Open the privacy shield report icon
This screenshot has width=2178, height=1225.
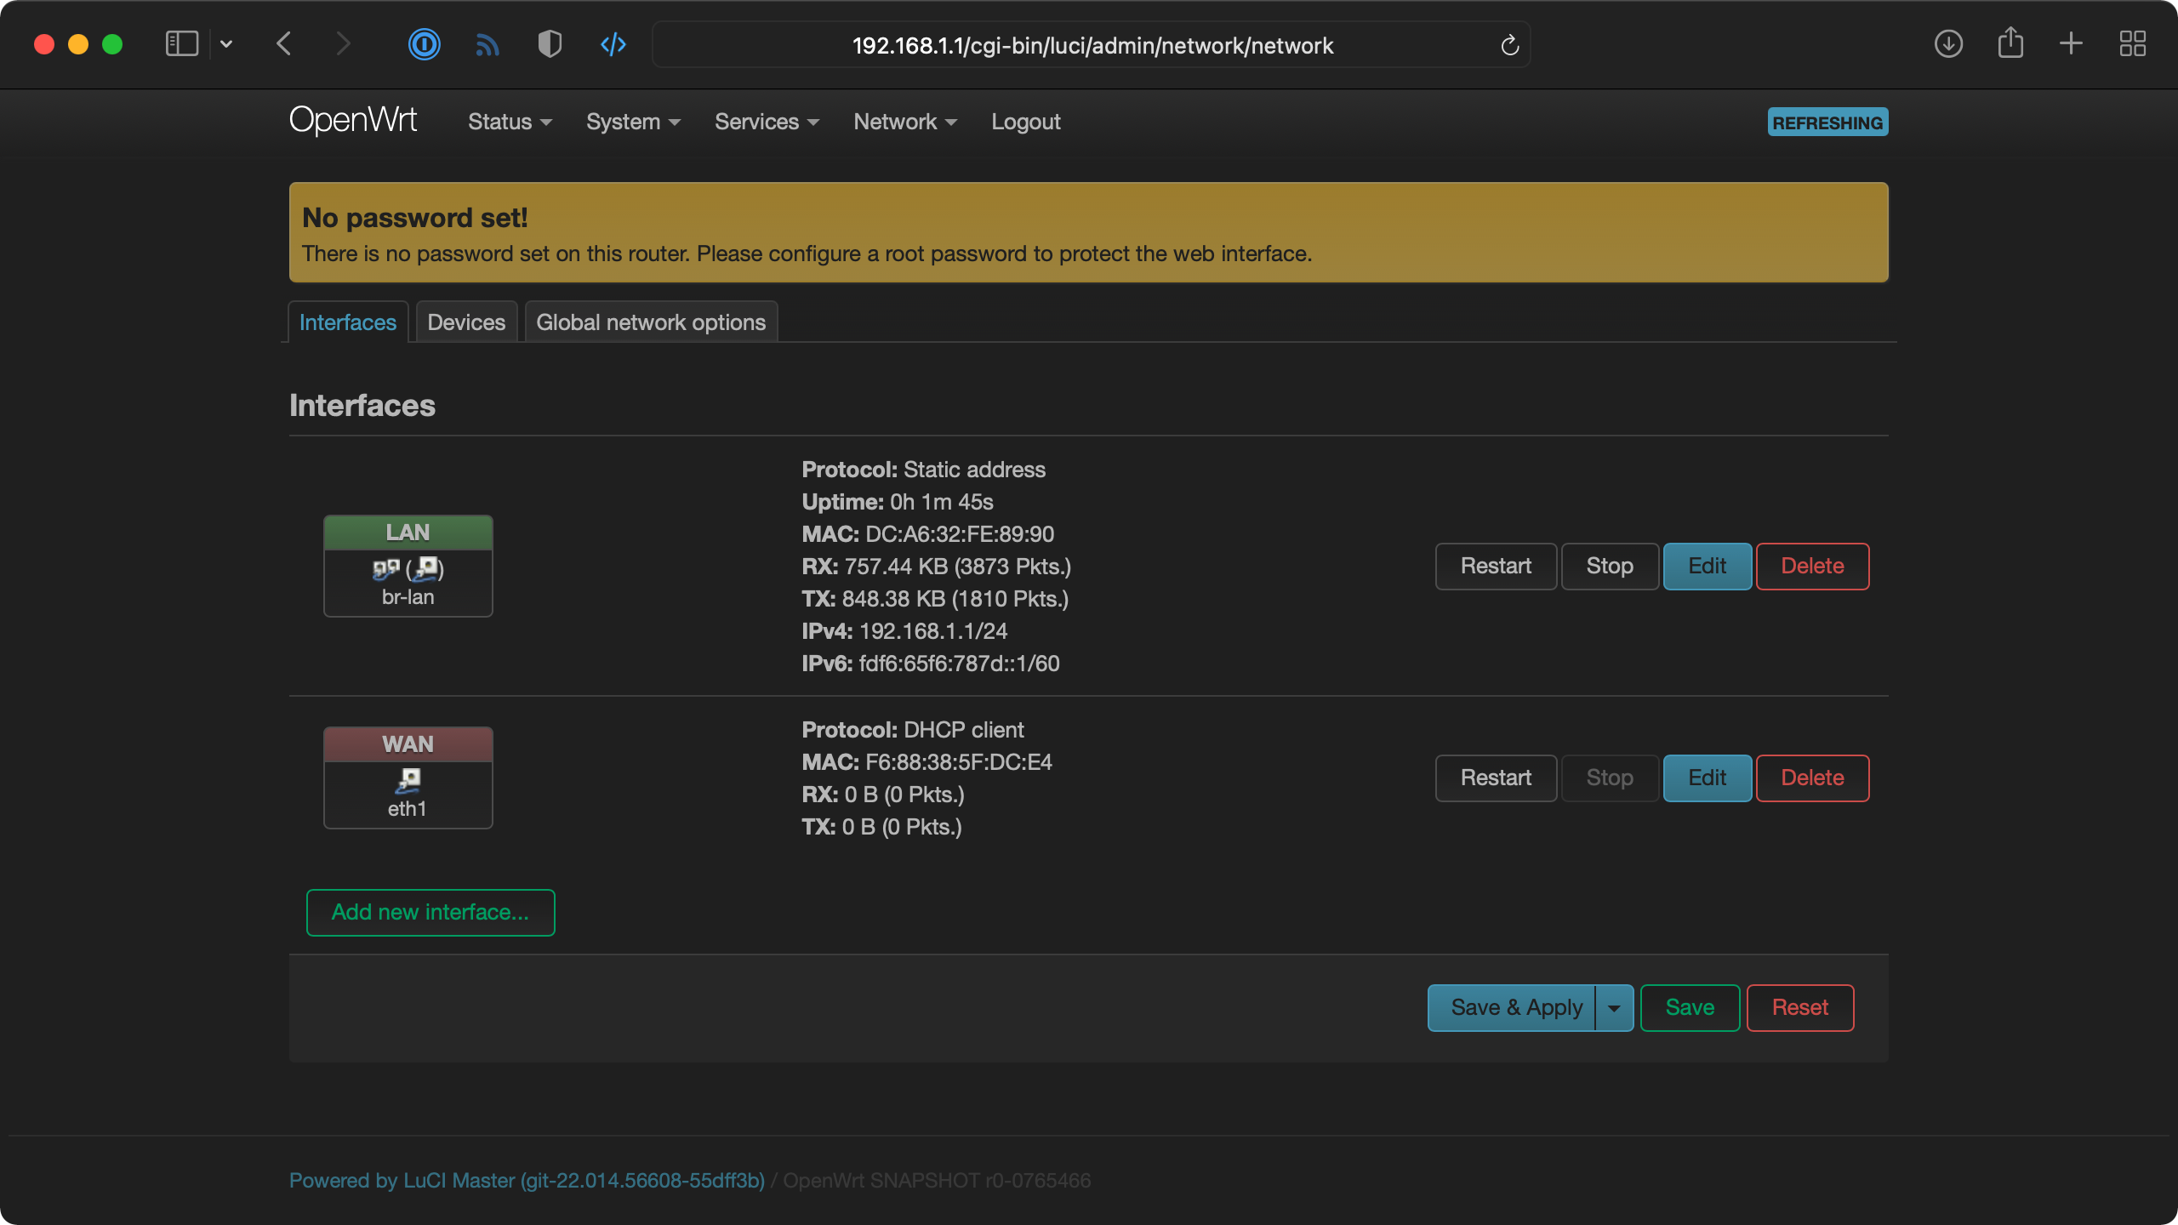550,44
